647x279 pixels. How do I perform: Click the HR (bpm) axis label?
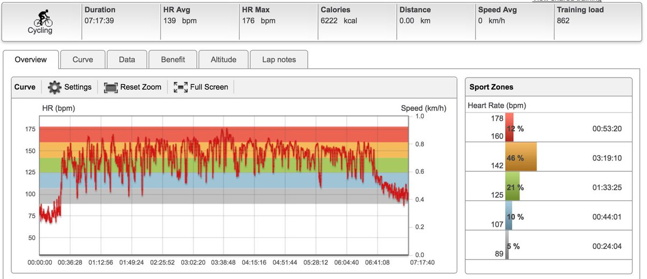pyautogui.click(x=58, y=108)
